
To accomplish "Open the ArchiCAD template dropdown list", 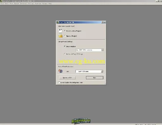I will pos(102,50).
